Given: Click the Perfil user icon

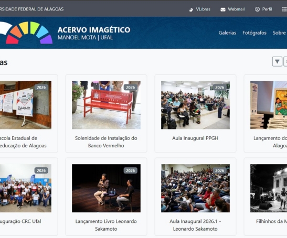Looking at the screenshot, I should [x=257, y=9].
